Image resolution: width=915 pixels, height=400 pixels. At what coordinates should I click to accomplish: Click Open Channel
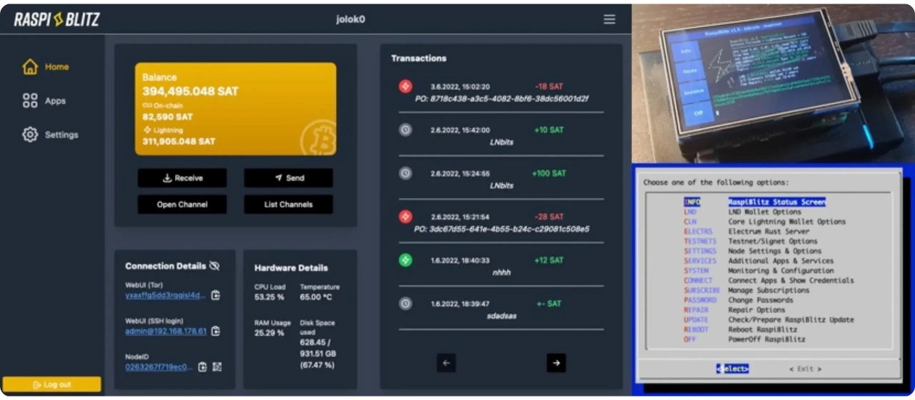(182, 204)
